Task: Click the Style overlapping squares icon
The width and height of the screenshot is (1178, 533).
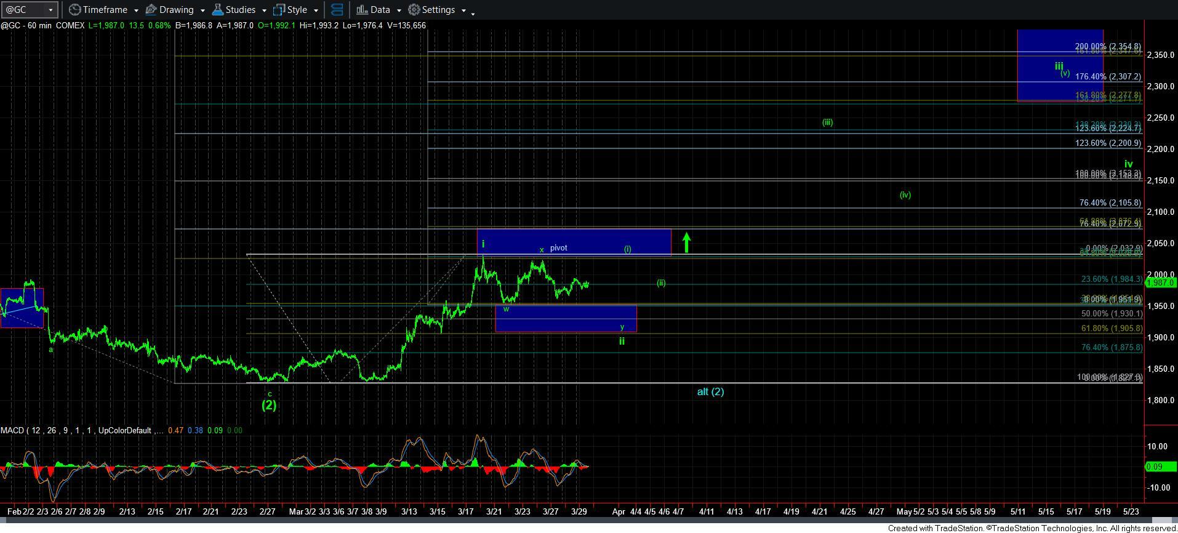Action: point(279,10)
